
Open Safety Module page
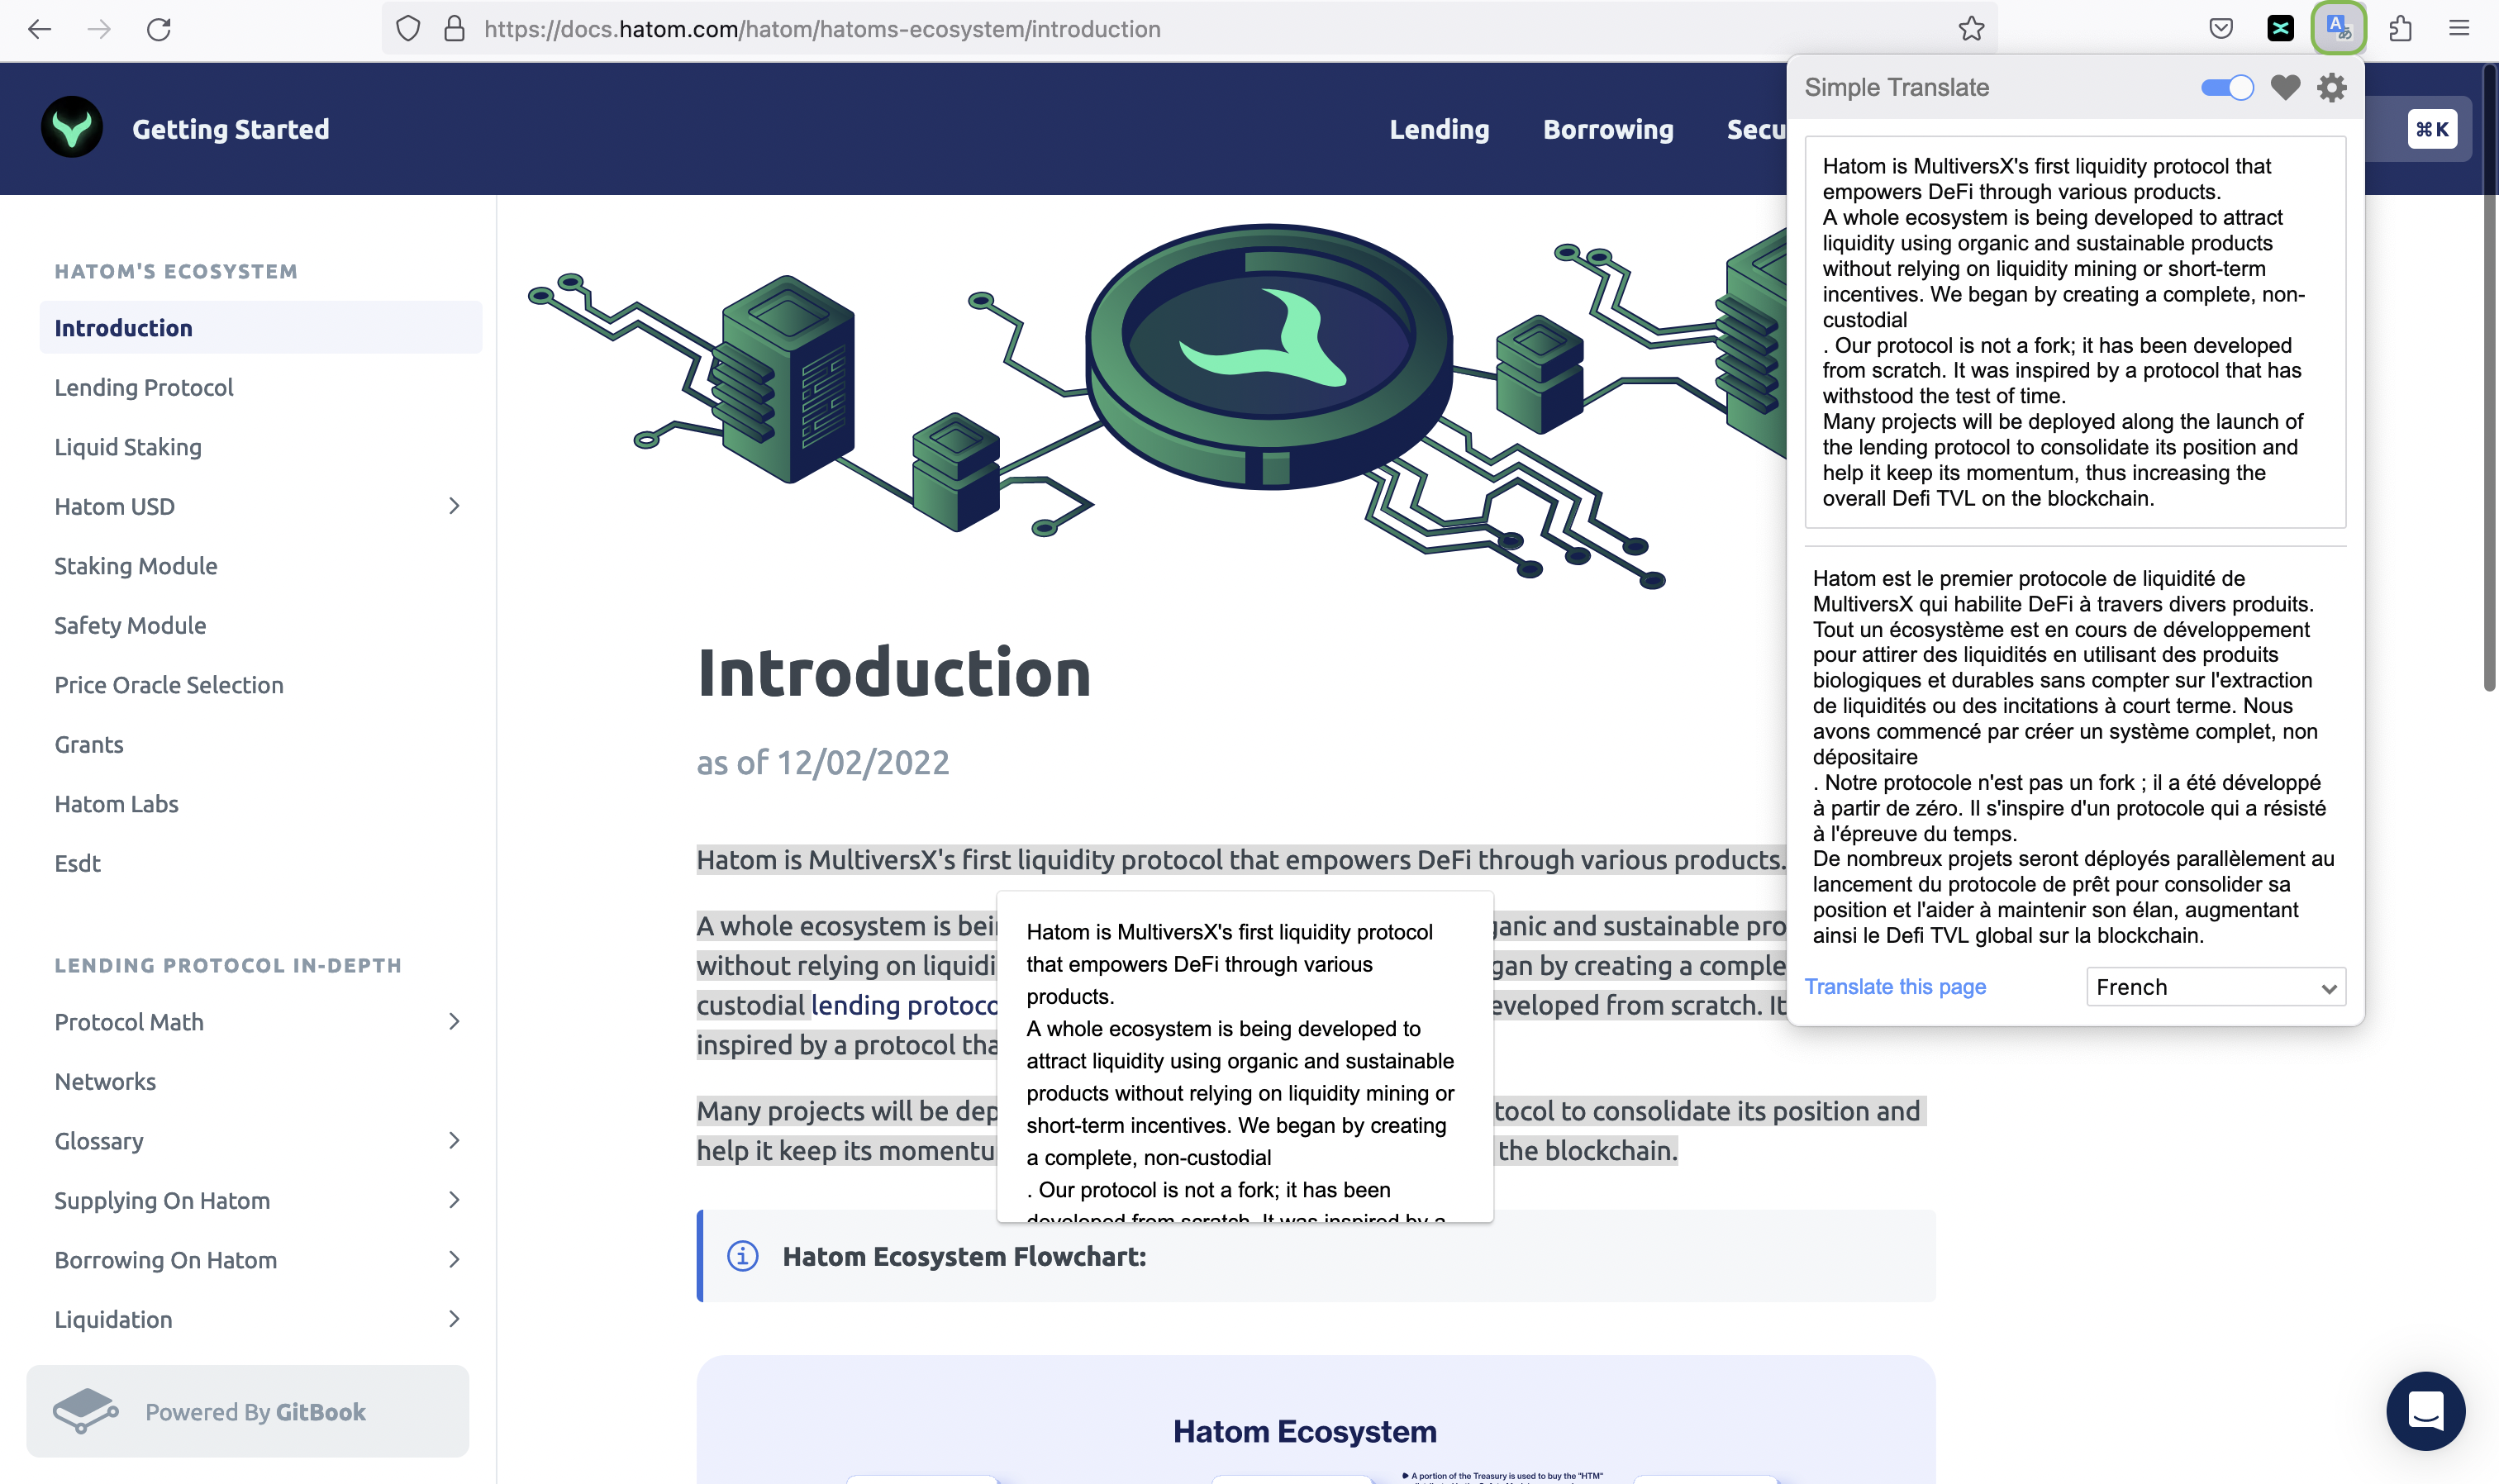click(x=130, y=625)
